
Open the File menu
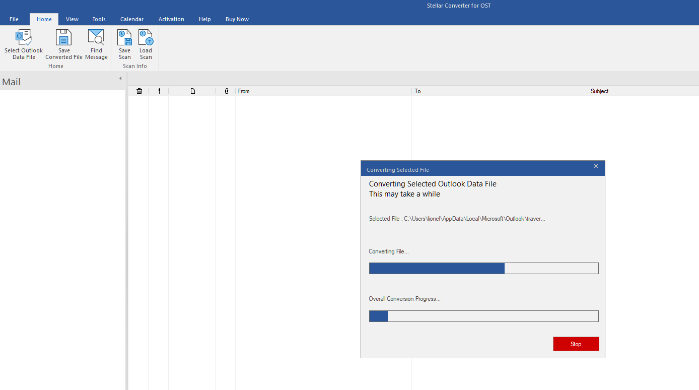point(14,19)
